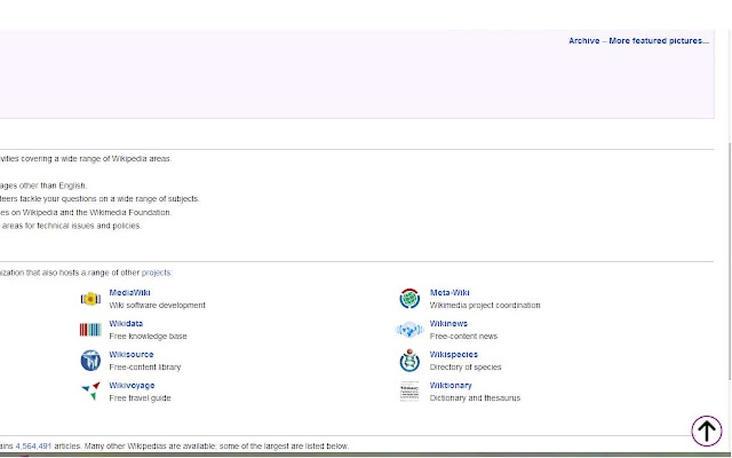732x458 pixels.
Task: Click the Meta-Wiki text link
Action: click(x=449, y=292)
